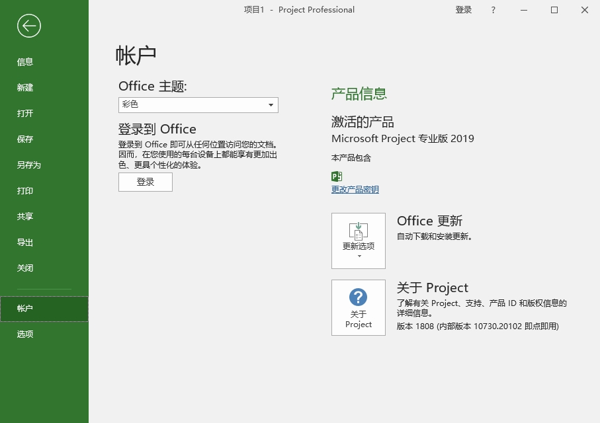This screenshot has height=423, width=600.
Task: Click version text 版本 1808 内部版本
Action: (x=478, y=327)
